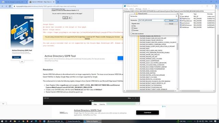Screen dimensions: 219x123
Task: Switch to Screen Recorder Pro on taskbar
Action: coord(74,121)
